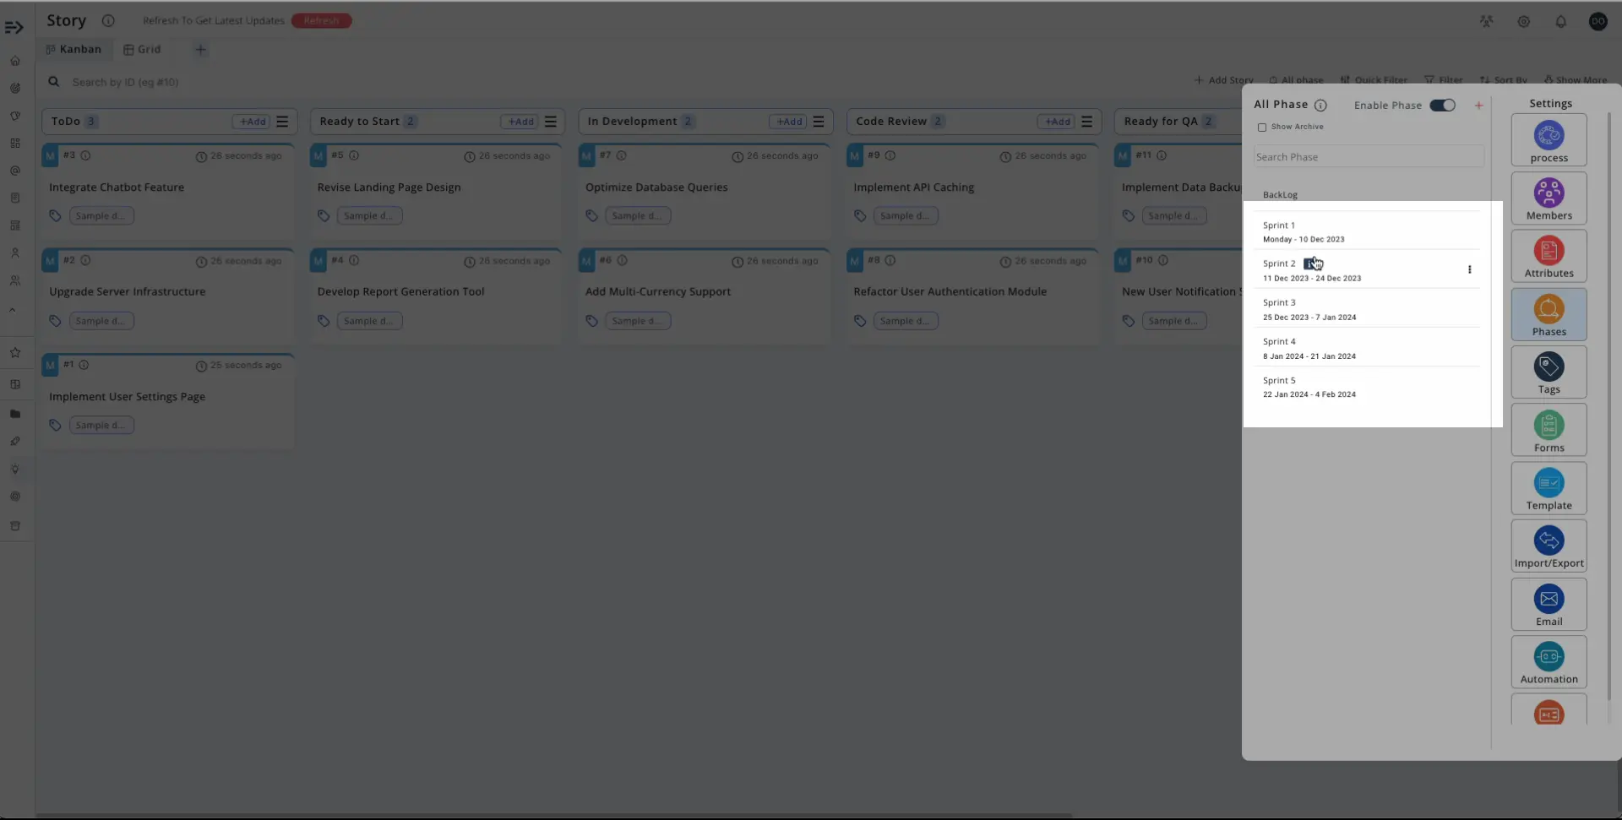
Task: Open the Forms settings
Action: pyautogui.click(x=1549, y=431)
